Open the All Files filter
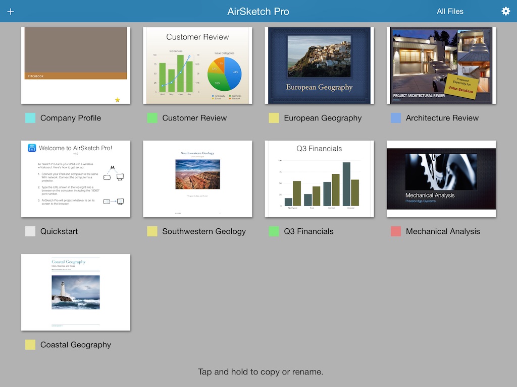Viewport: 517px width, 387px height. click(x=450, y=12)
